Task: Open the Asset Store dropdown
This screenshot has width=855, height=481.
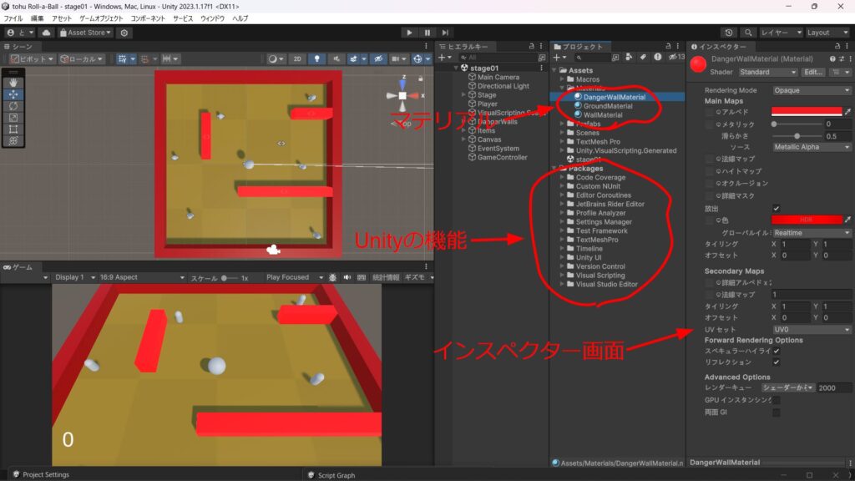Action: coord(85,33)
